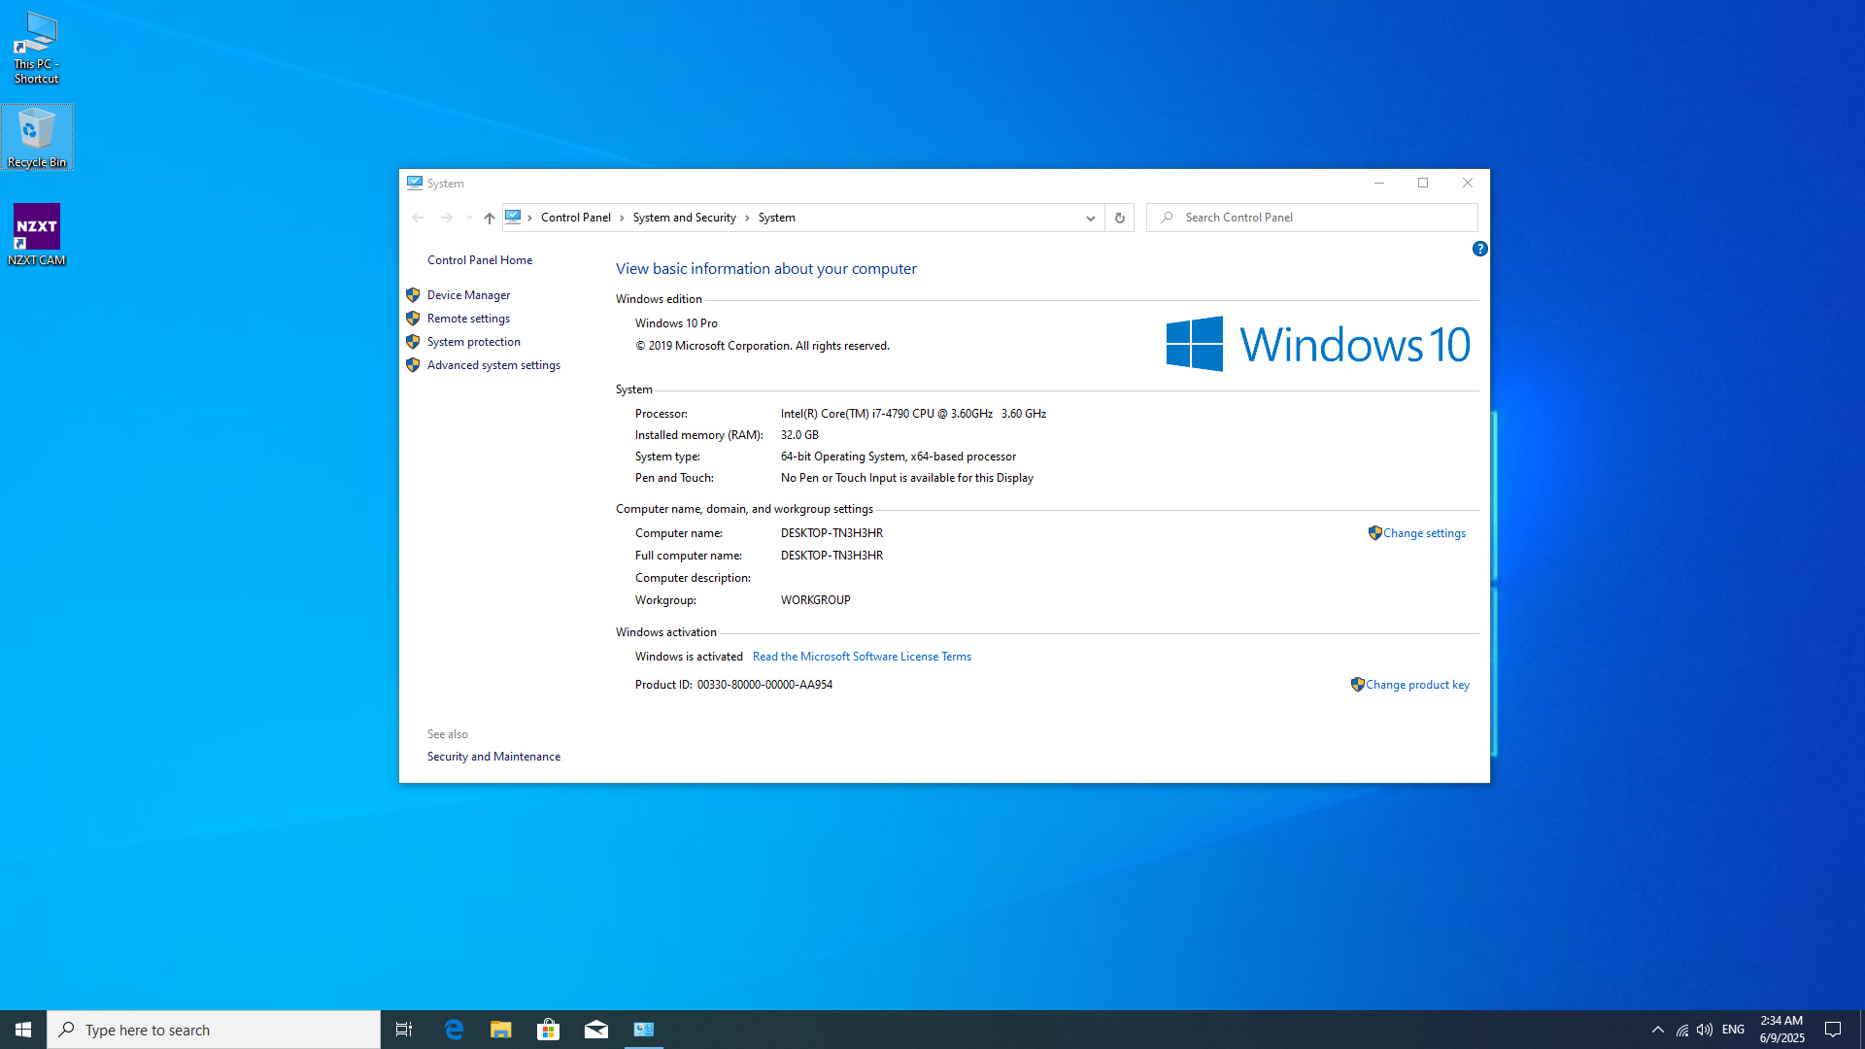1865x1049 pixels.
Task: Open Advanced system settings
Action: coord(493,365)
